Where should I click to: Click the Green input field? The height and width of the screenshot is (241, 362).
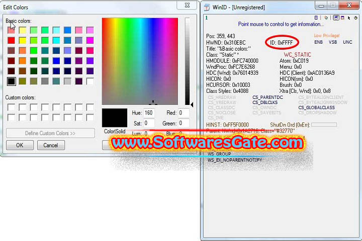coord(184,123)
